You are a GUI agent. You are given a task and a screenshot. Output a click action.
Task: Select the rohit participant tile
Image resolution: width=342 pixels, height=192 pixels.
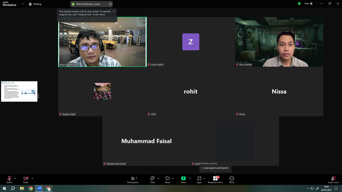(x=191, y=91)
